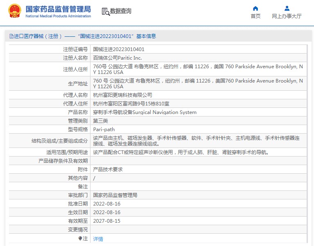Open the 数据查询 search icon

click(106, 11)
